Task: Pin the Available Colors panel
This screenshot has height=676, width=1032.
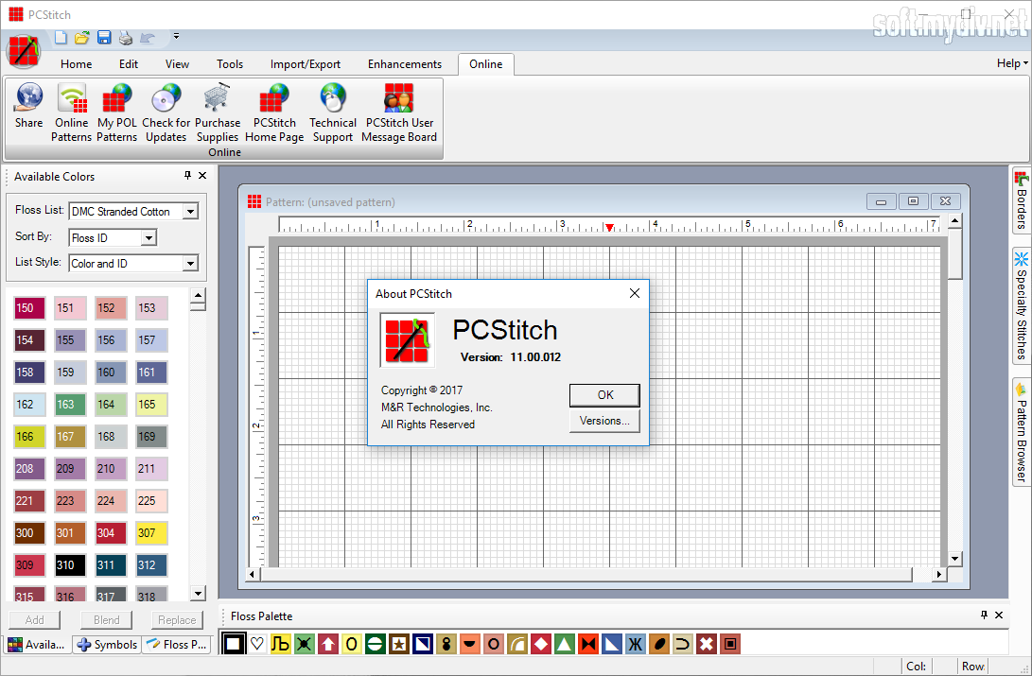Action: coord(187,176)
